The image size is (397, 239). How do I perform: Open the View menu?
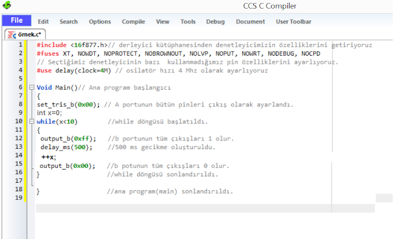[x=163, y=22]
